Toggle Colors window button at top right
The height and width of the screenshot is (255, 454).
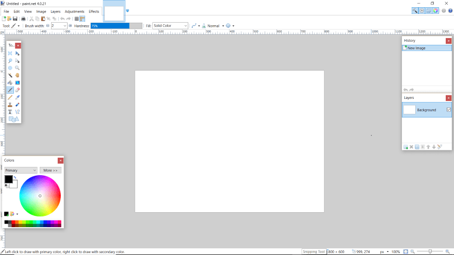point(436,10)
